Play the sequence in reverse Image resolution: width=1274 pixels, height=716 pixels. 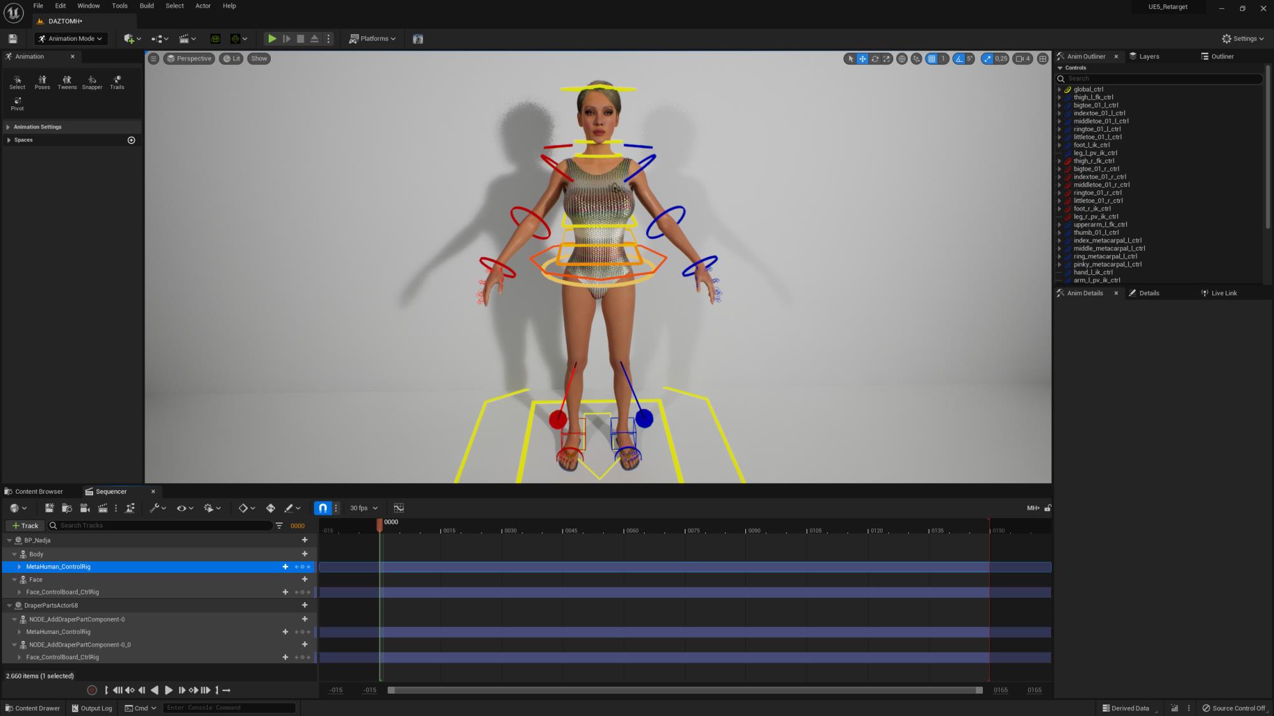[154, 690]
